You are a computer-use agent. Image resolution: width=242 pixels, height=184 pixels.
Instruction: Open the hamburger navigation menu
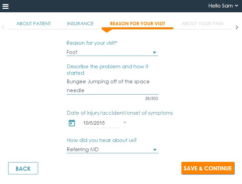point(5,6)
